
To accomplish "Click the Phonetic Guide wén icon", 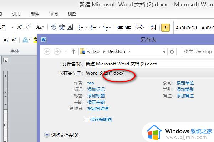I will (62, 27).
